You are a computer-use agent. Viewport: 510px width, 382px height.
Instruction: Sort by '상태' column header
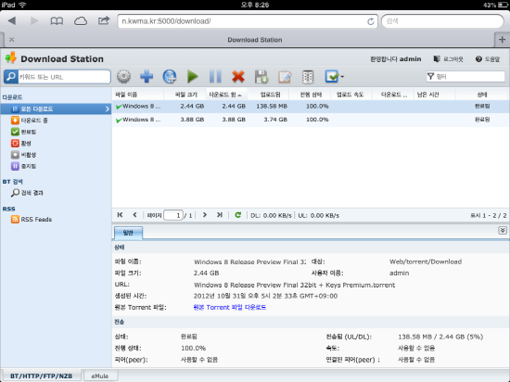tap(482, 95)
